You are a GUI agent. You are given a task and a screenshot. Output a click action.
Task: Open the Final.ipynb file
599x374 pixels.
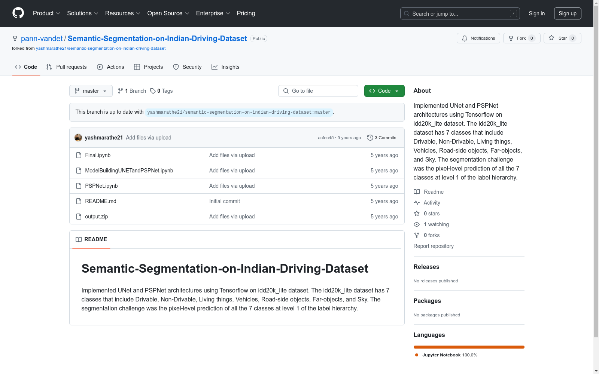[98, 155]
